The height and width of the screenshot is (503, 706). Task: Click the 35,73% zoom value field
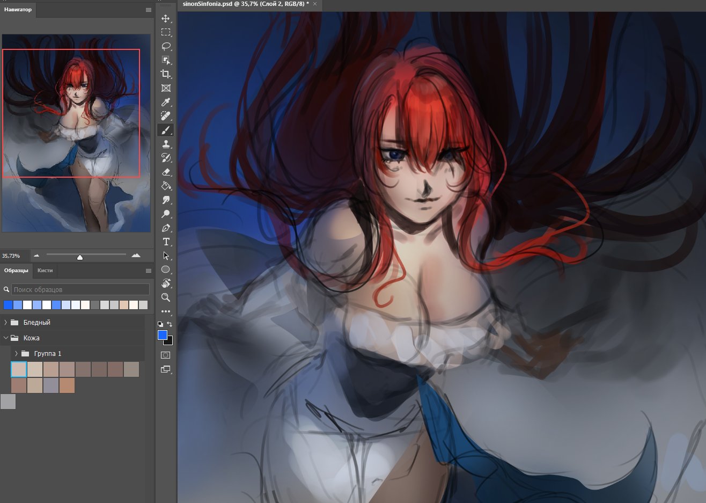[11, 256]
